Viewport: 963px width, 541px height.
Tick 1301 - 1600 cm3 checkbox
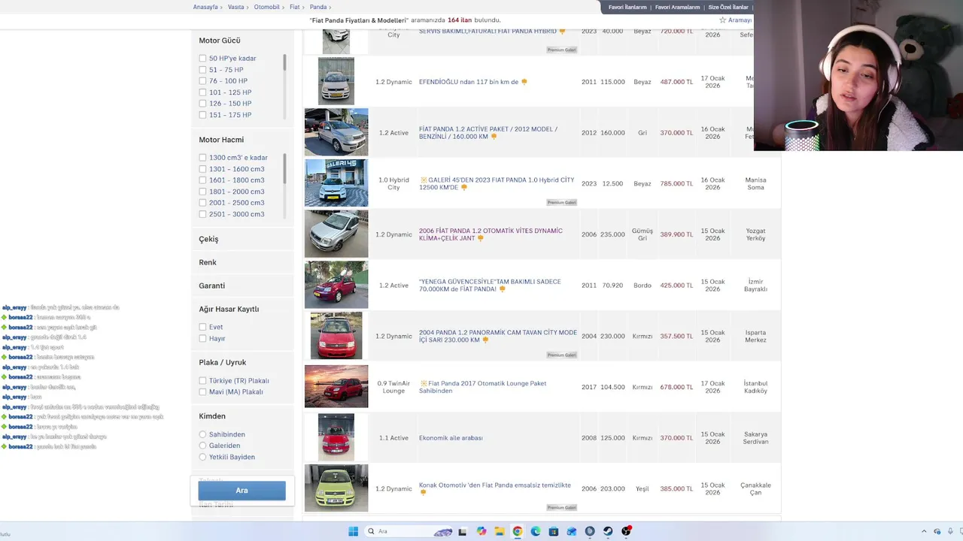click(x=202, y=169)
